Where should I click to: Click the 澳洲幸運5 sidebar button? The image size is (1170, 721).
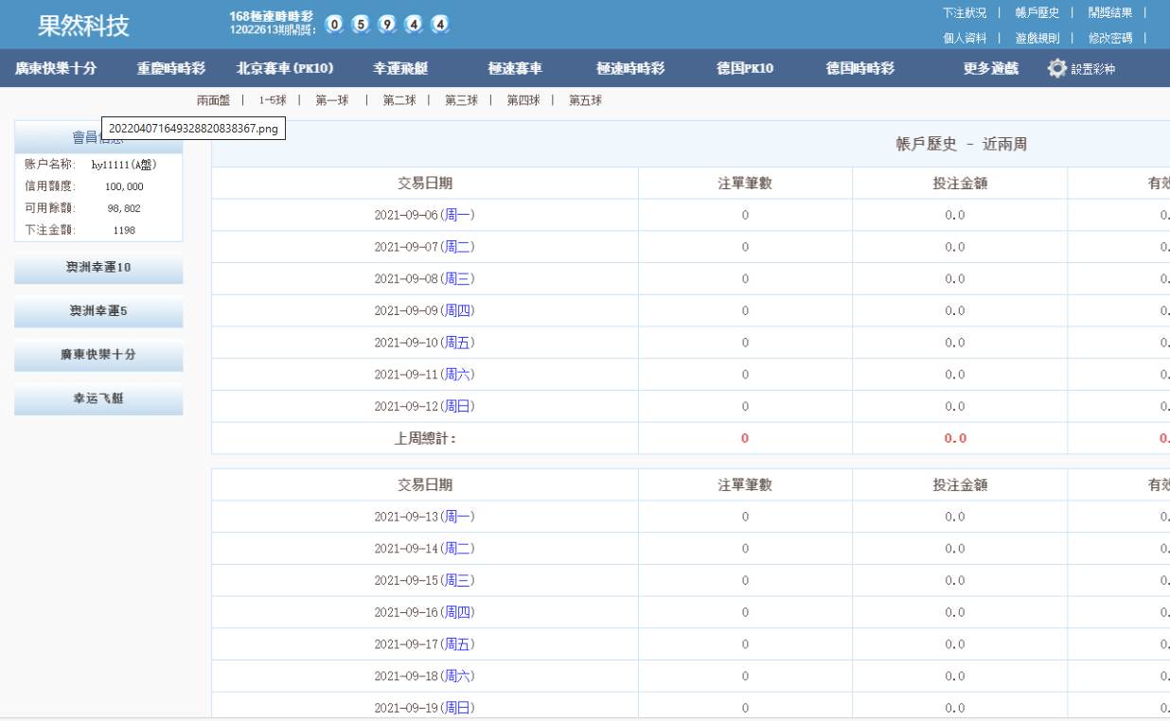98,311
